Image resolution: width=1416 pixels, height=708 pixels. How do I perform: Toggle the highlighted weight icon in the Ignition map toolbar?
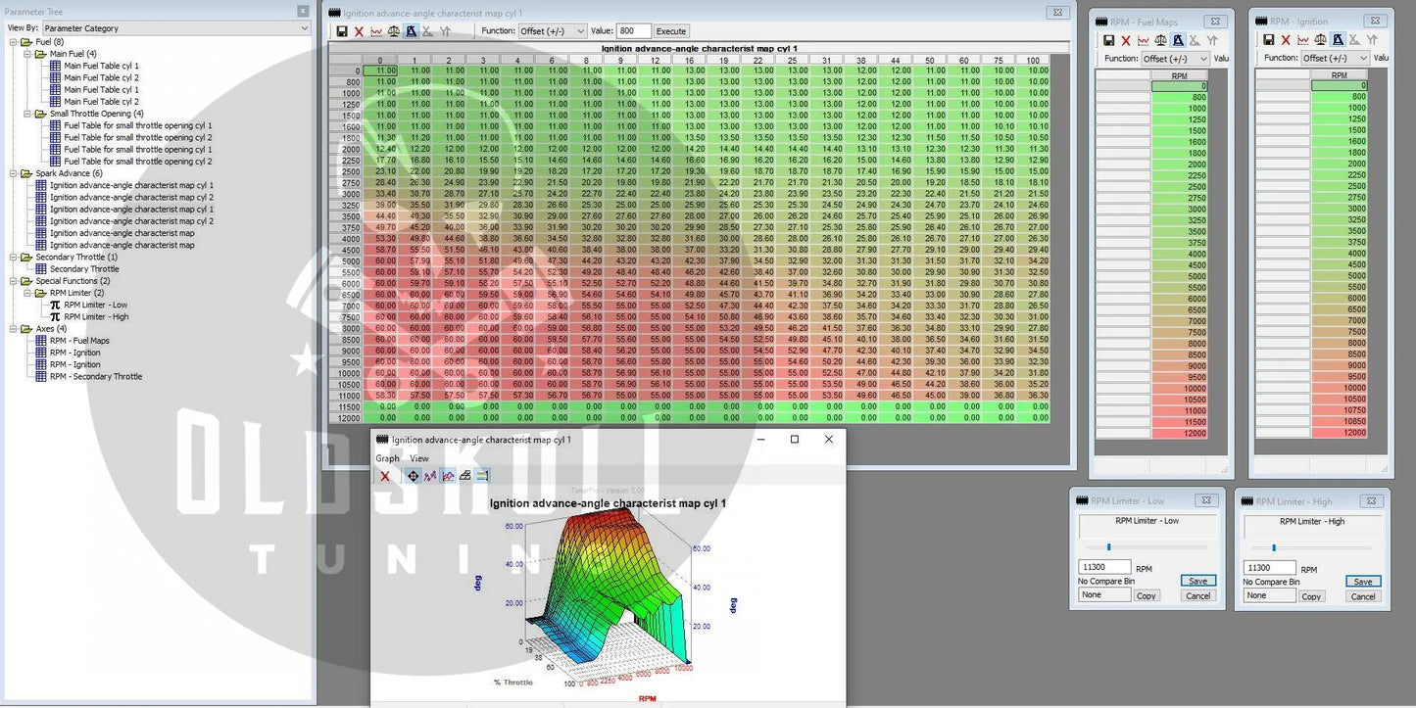[x=412, y=31]
